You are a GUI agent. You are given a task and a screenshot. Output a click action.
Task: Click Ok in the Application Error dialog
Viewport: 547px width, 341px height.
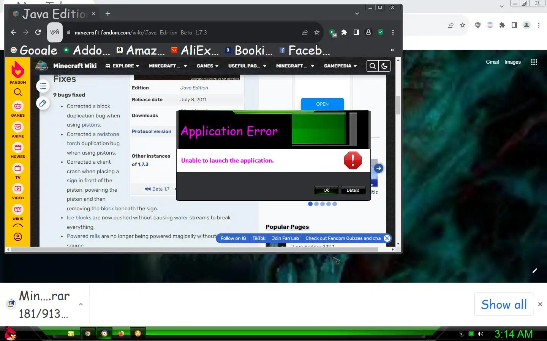(326, 190)
